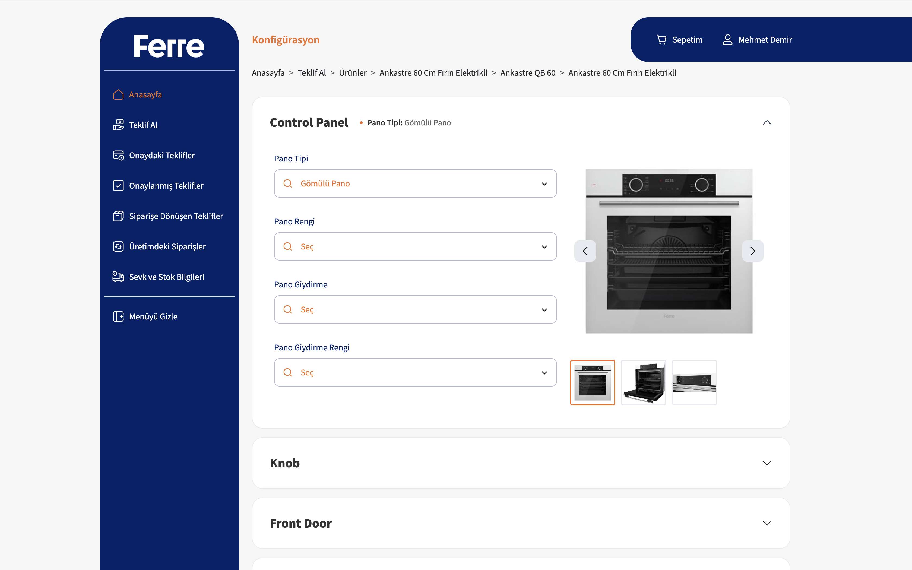Click the Ürünler breadcrumb link
The height and width of the screenshot is (570, 912).
(352, 73)
